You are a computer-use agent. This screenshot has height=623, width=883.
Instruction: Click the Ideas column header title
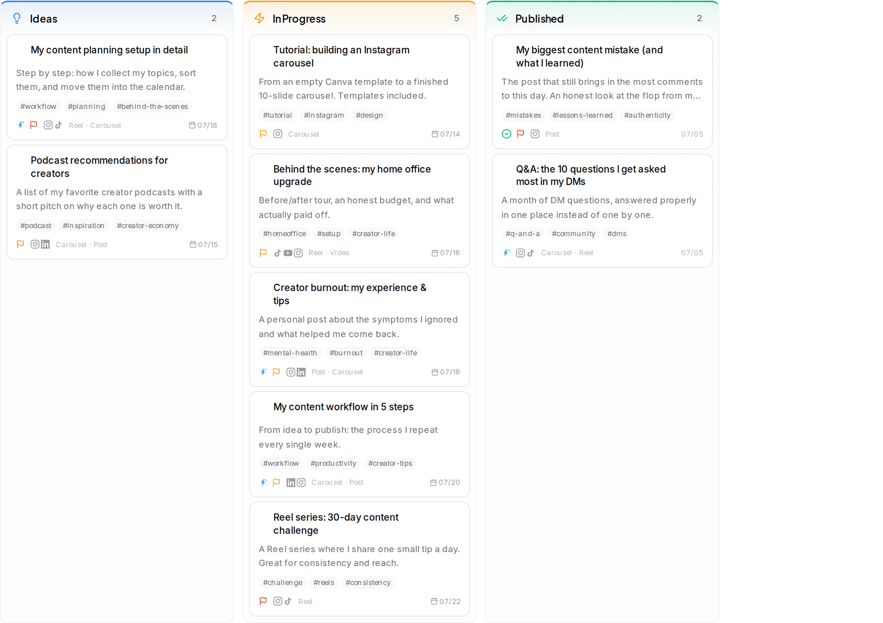[44, 19]
